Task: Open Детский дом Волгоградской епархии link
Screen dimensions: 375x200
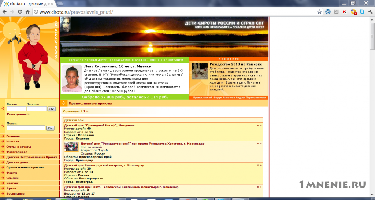Action: pyautogui.click(x=104, y=165)
